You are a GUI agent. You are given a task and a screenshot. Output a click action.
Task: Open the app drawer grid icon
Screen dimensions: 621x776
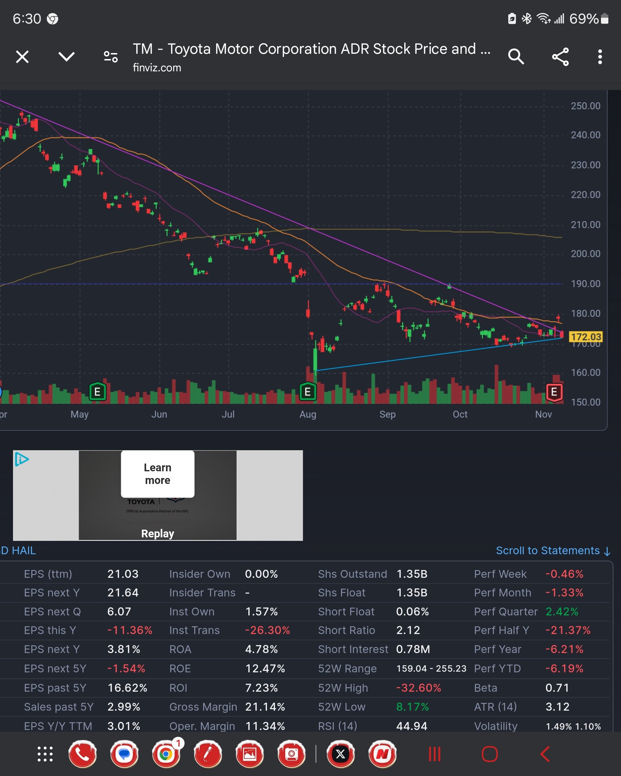coord(45,754)
